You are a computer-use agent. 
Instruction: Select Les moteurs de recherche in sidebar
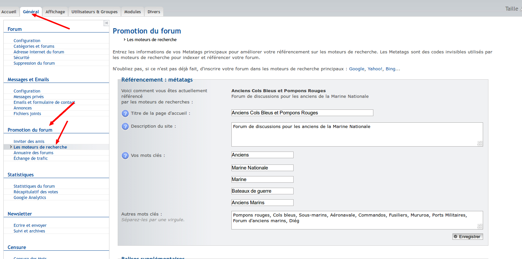40,147
